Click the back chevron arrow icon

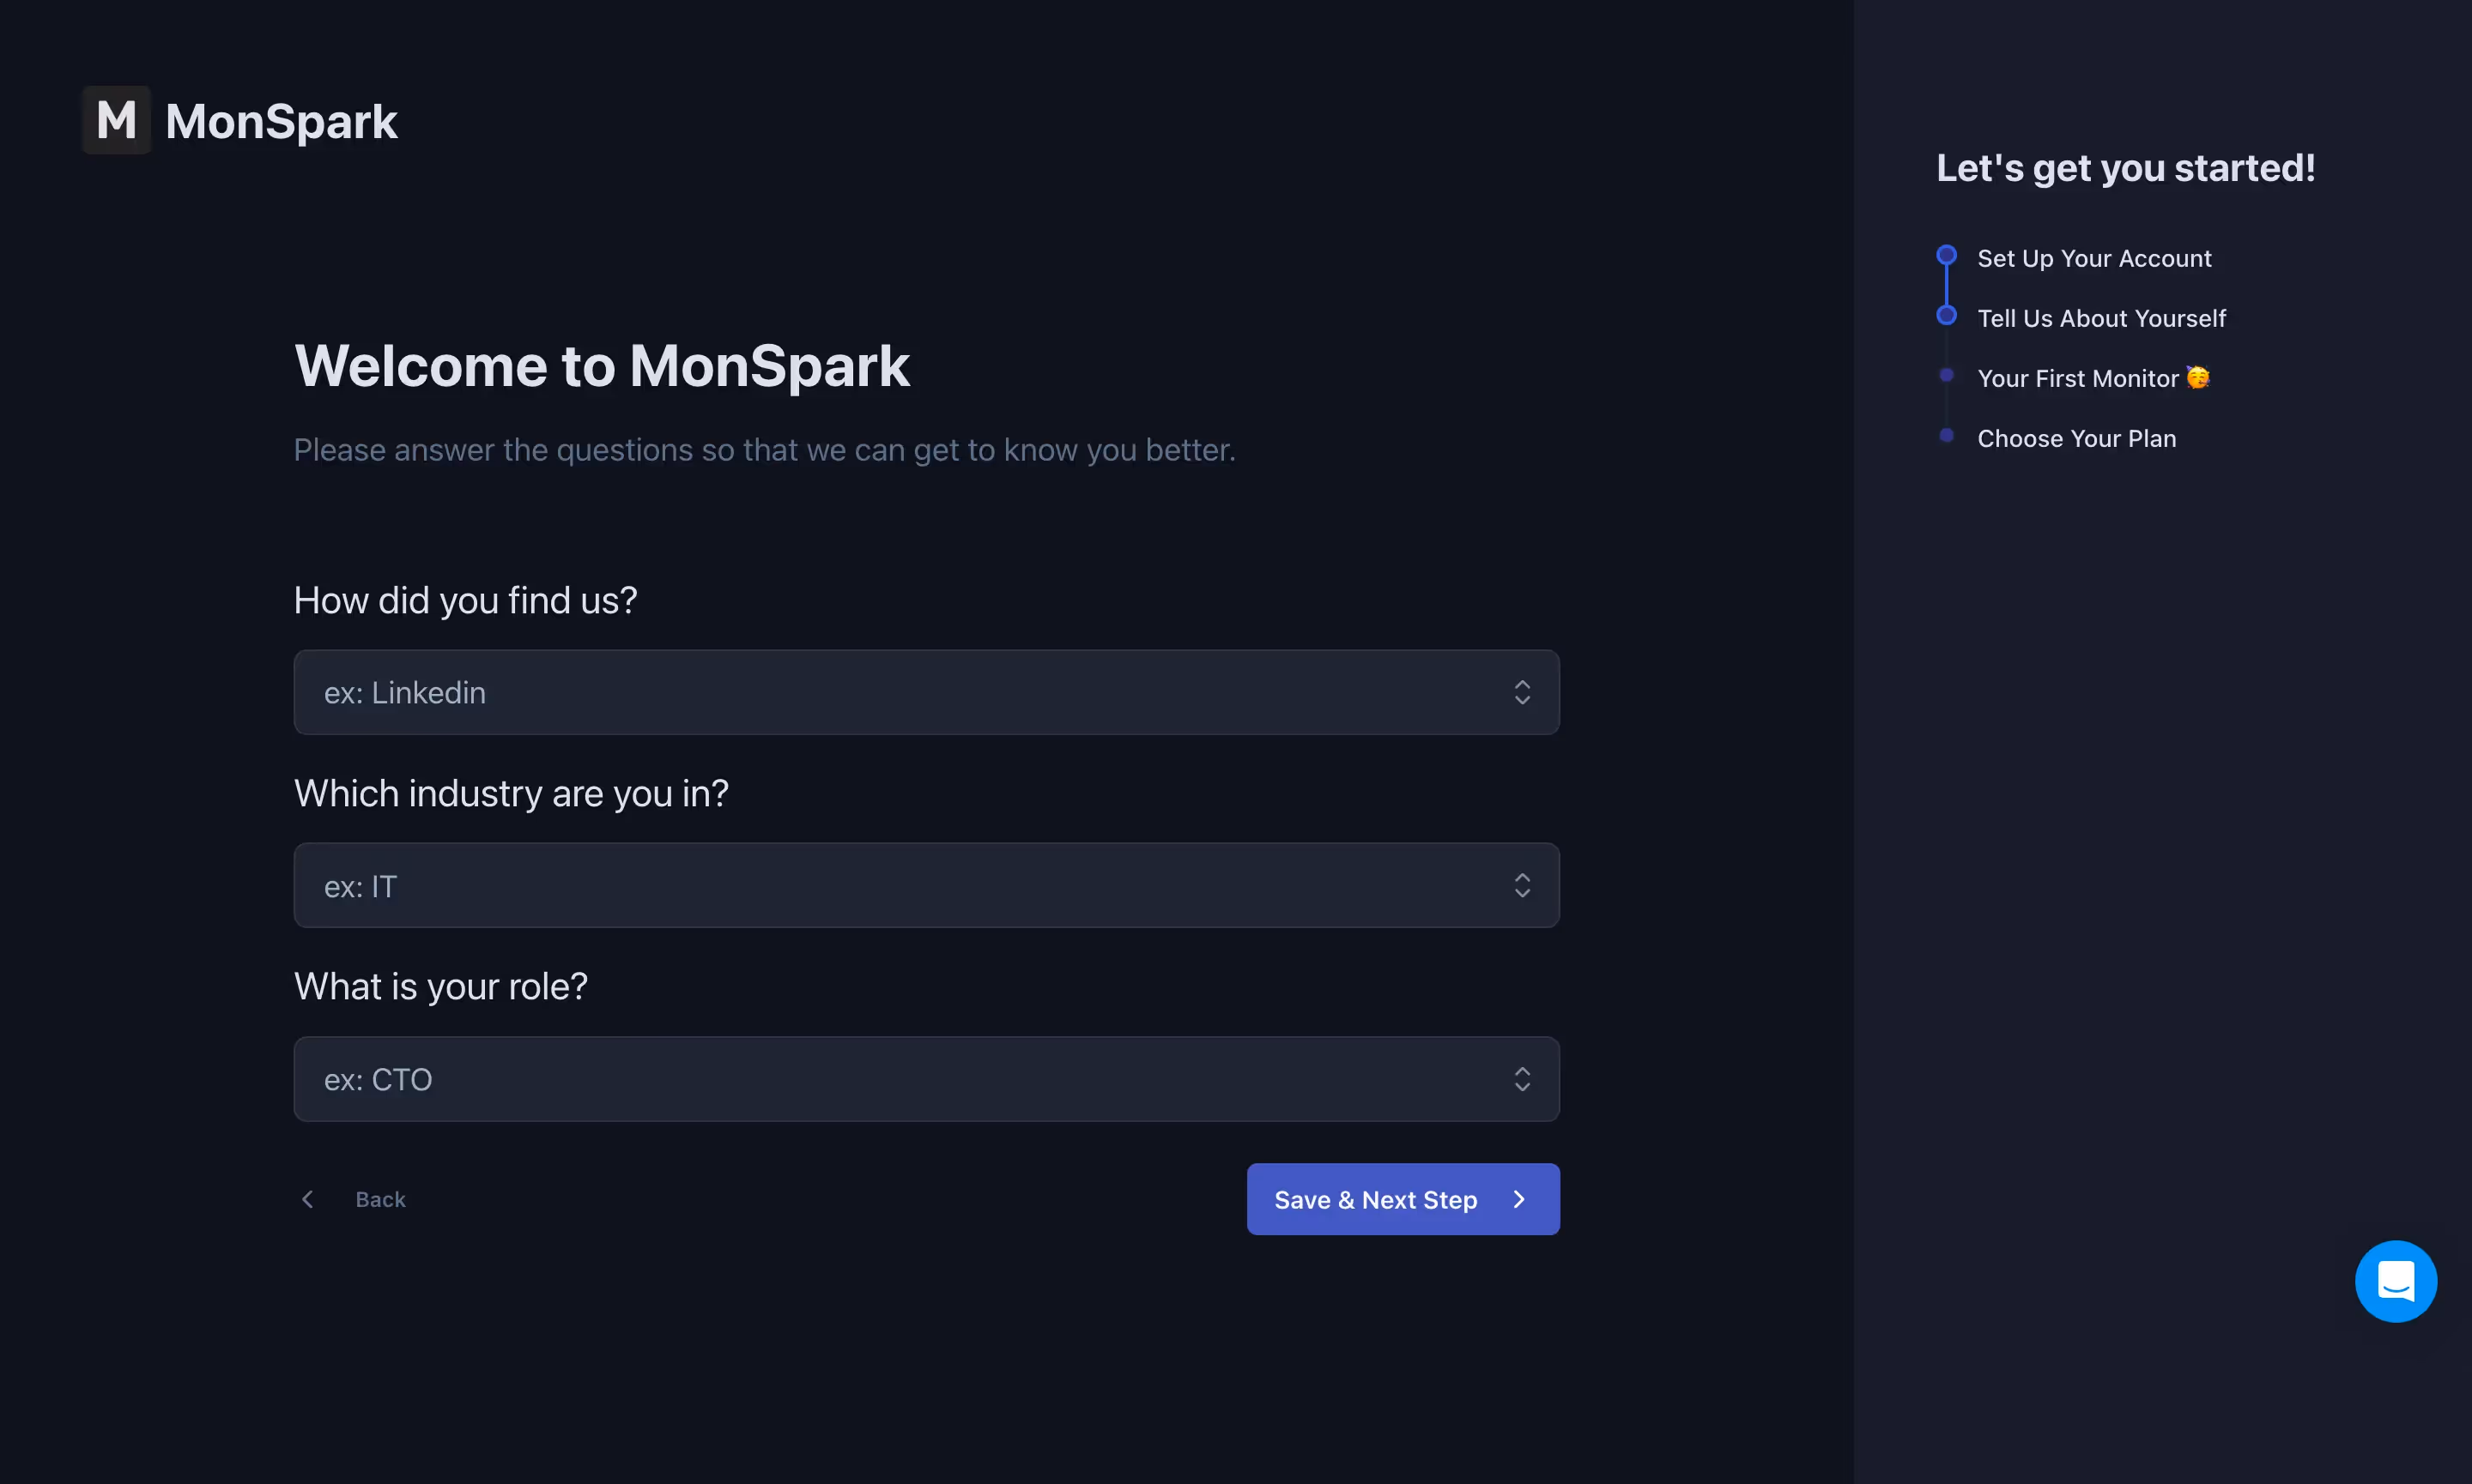307,1198
